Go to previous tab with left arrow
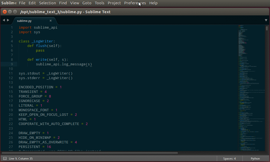The height and width of the screenshot is (162, 270). click(x=4, y=20)
